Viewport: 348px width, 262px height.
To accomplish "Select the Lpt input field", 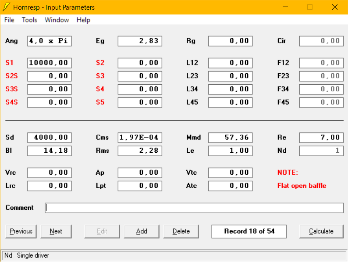I will pos(140,186).
